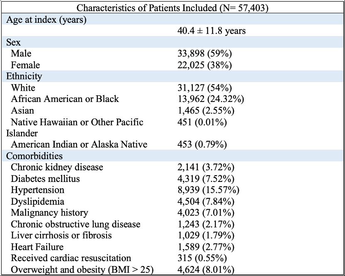Select the 'Sex' section header
The image size is (345, 276).
pyautogui.click(x=13, y=42)
